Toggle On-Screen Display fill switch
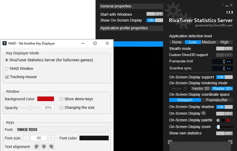The height and width of the screenshot is (151, 237). (224, 113)
